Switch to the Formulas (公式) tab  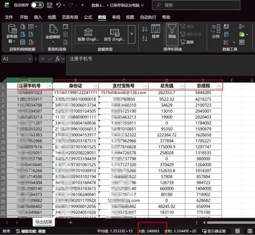coord(88,17)
